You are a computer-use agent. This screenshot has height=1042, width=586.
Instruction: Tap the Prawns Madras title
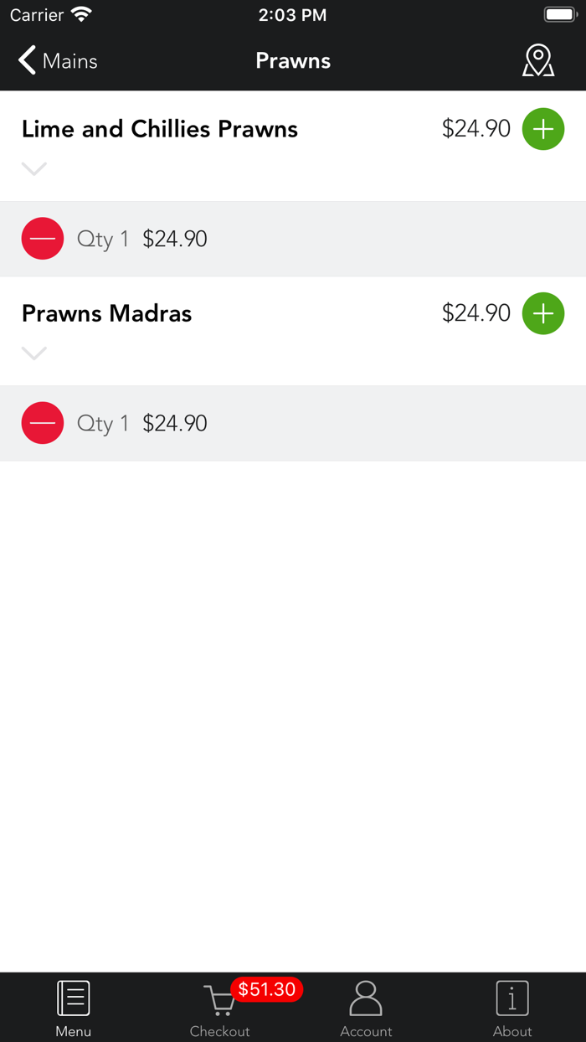point(107,313)
